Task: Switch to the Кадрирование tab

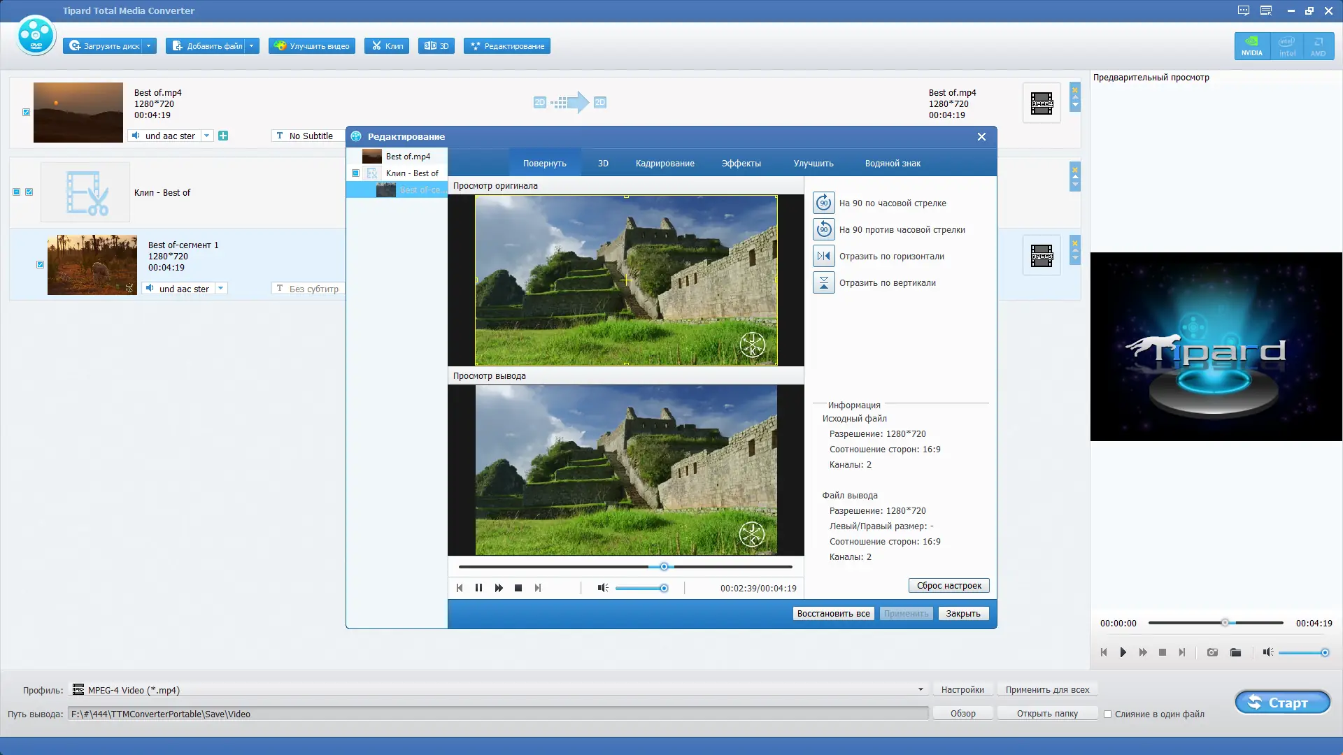Action: [x=665, y=164]
